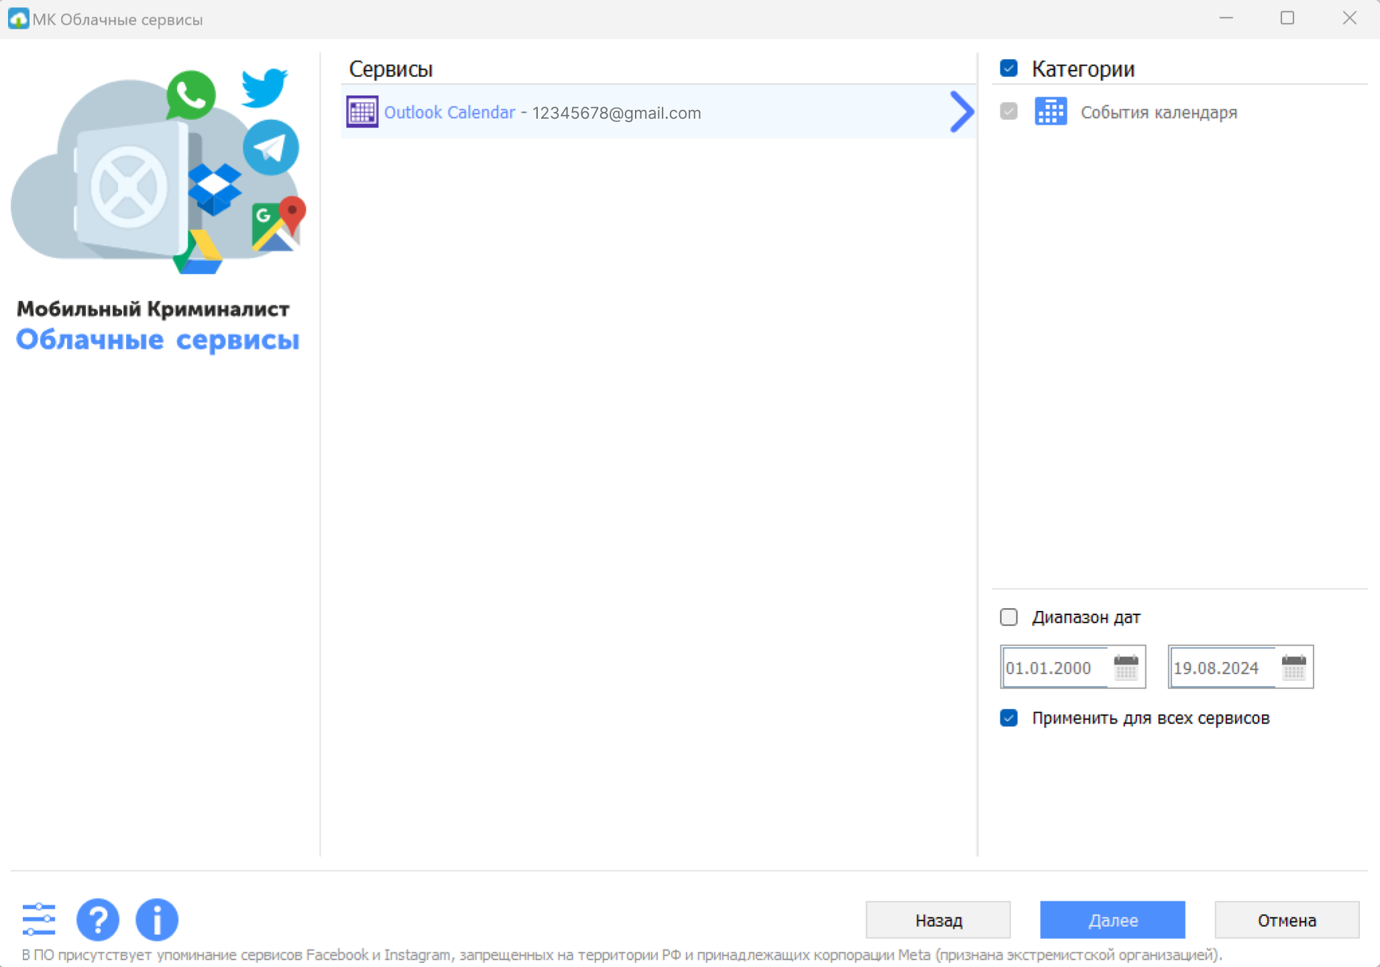
Task: Click the Отмена button
Action: (x=1287, y=920)
